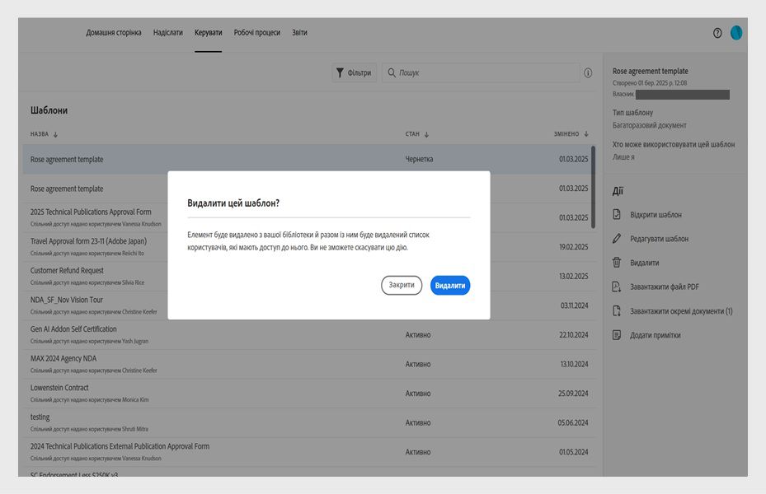Open the Звіти tab

coord(299,33)
